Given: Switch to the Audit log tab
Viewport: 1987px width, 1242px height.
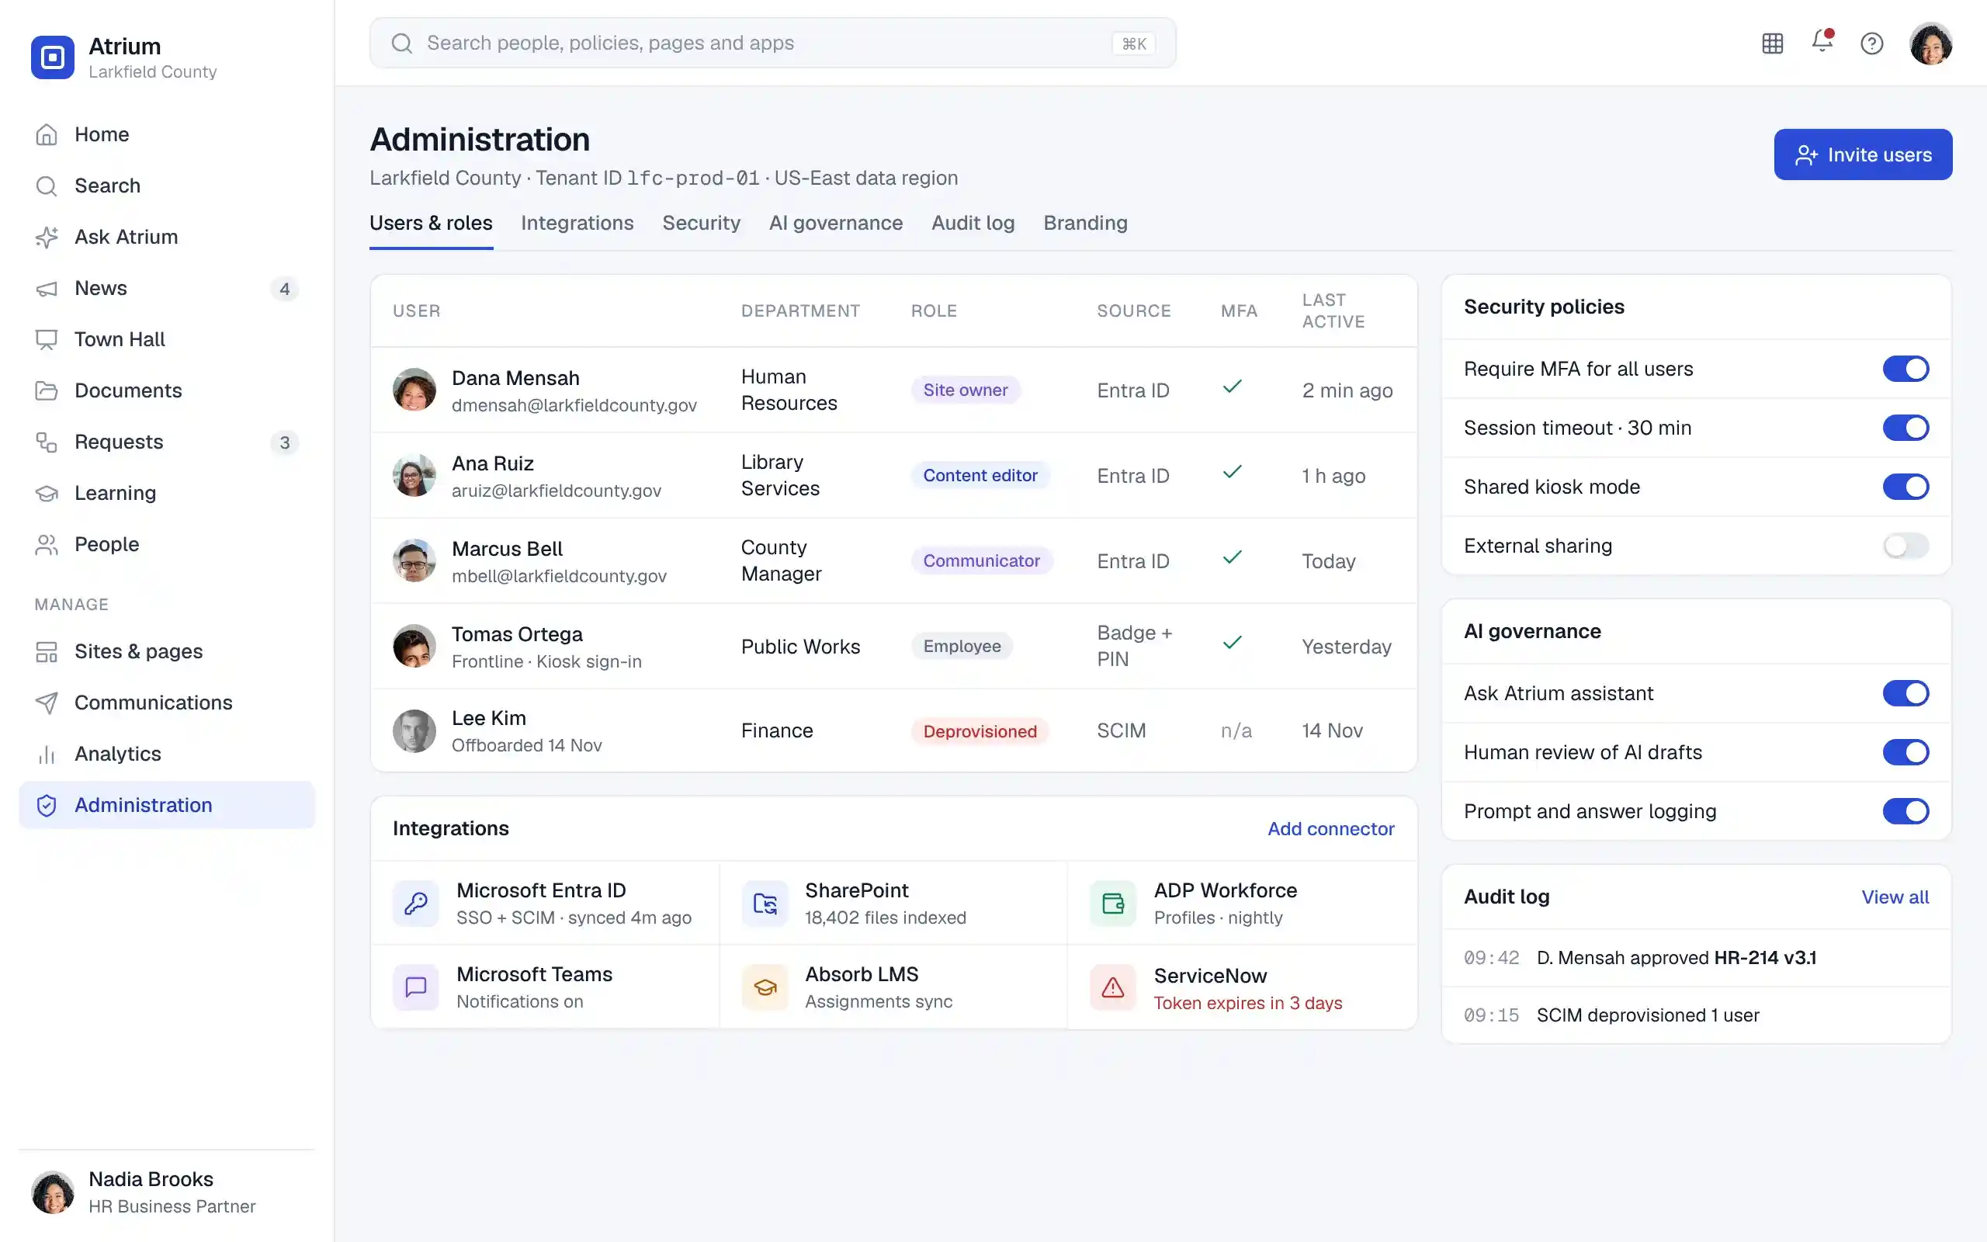Looking at the screenshot, I should point(973,224).
